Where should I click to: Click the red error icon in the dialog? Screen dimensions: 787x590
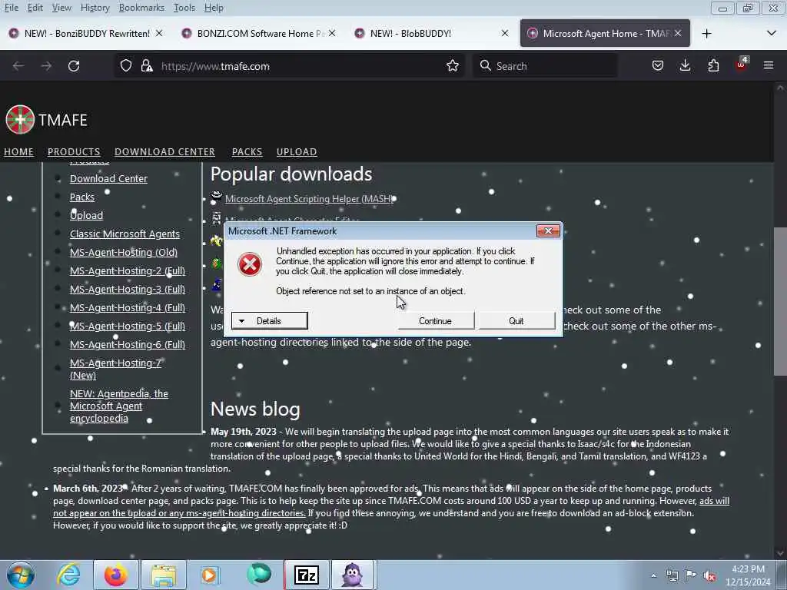tap(250, 264)
